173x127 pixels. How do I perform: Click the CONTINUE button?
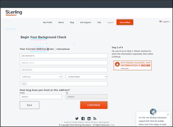[x=94, y=105]
